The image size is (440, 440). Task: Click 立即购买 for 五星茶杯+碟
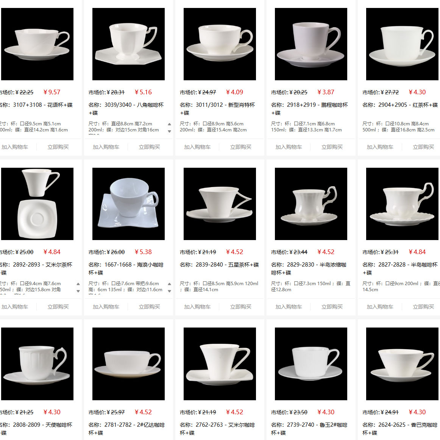tap(241, 307)
